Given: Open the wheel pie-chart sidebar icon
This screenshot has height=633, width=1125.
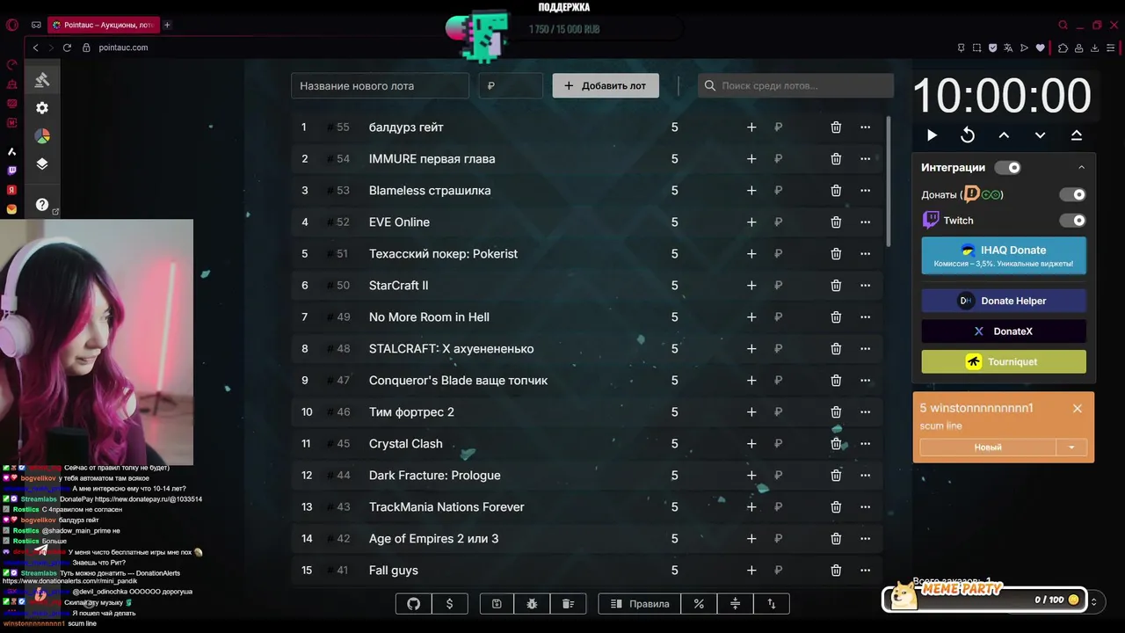Looking at the screenshot, I should pyautogui.click(x=42, y=136).
